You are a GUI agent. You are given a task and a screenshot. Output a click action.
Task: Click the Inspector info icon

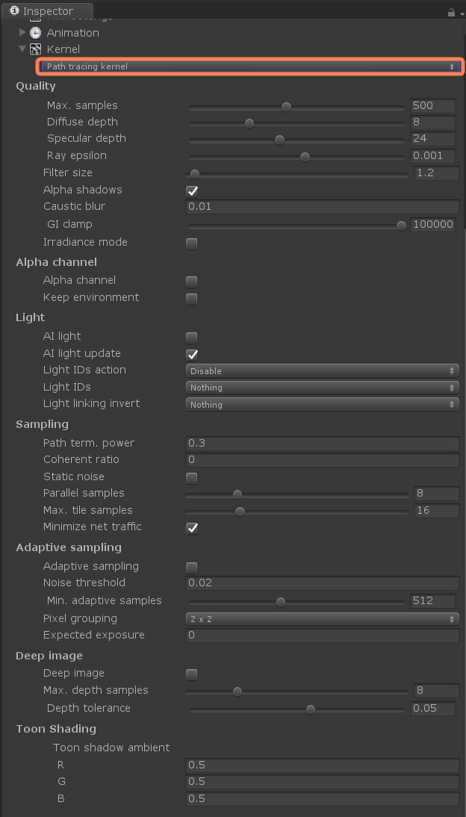pyautogui.click(x=14, y=11)
